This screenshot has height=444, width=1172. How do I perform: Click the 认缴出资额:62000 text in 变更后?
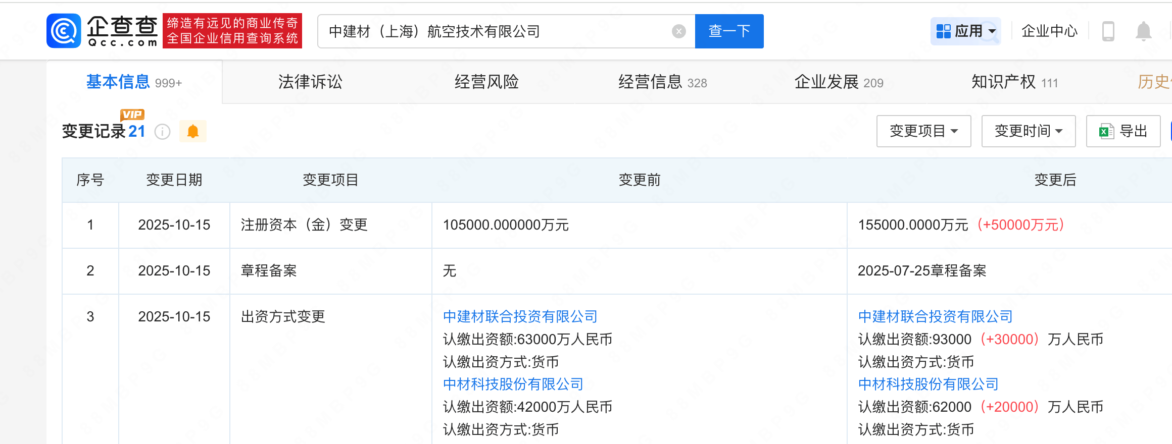915,407
